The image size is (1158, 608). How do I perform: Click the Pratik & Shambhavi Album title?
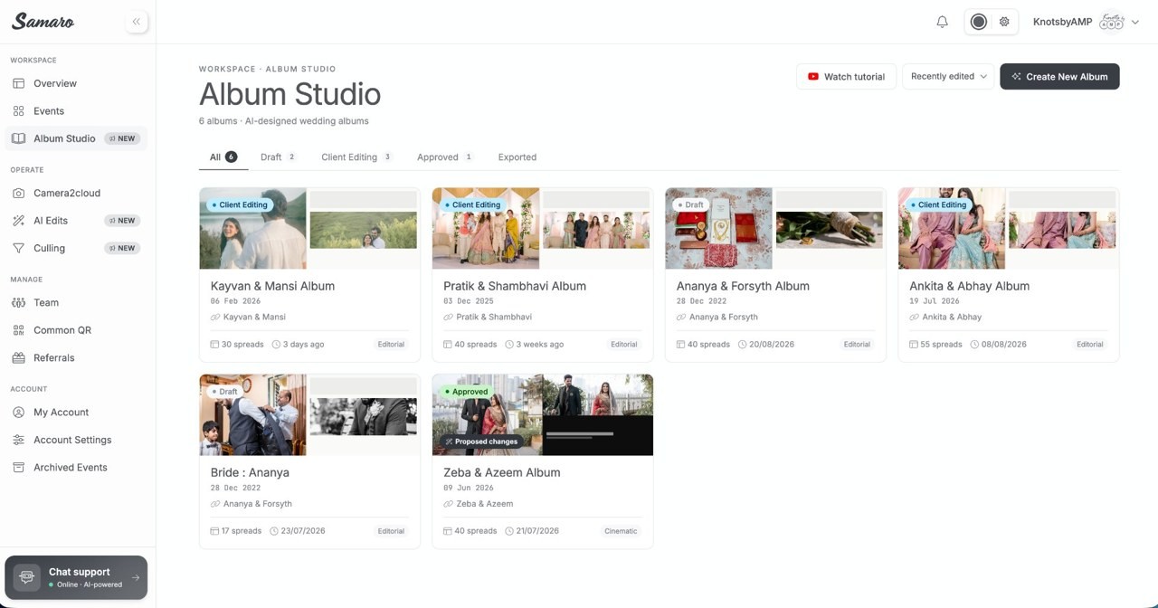[515, 286]
